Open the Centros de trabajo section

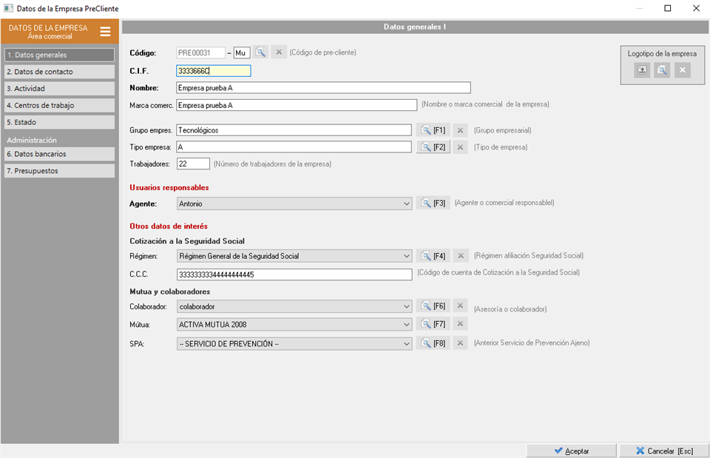click(59, 105)
